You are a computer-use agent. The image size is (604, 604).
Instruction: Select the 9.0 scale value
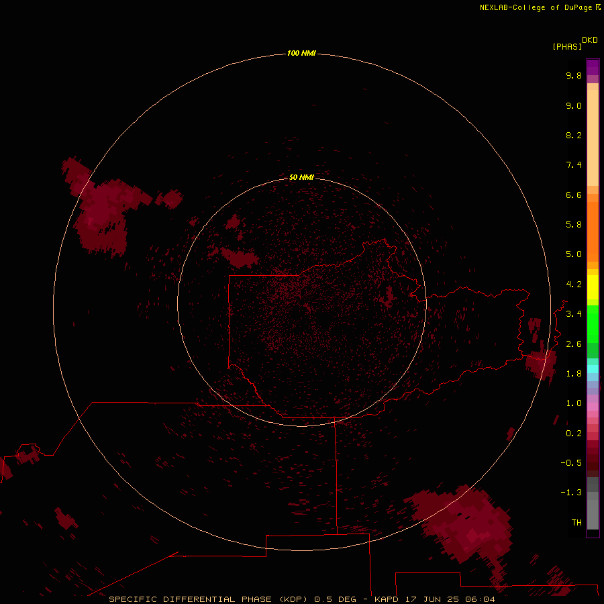(x=574, y=105)
